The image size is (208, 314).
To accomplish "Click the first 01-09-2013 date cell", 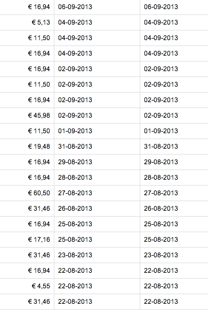I will (97, 131).
